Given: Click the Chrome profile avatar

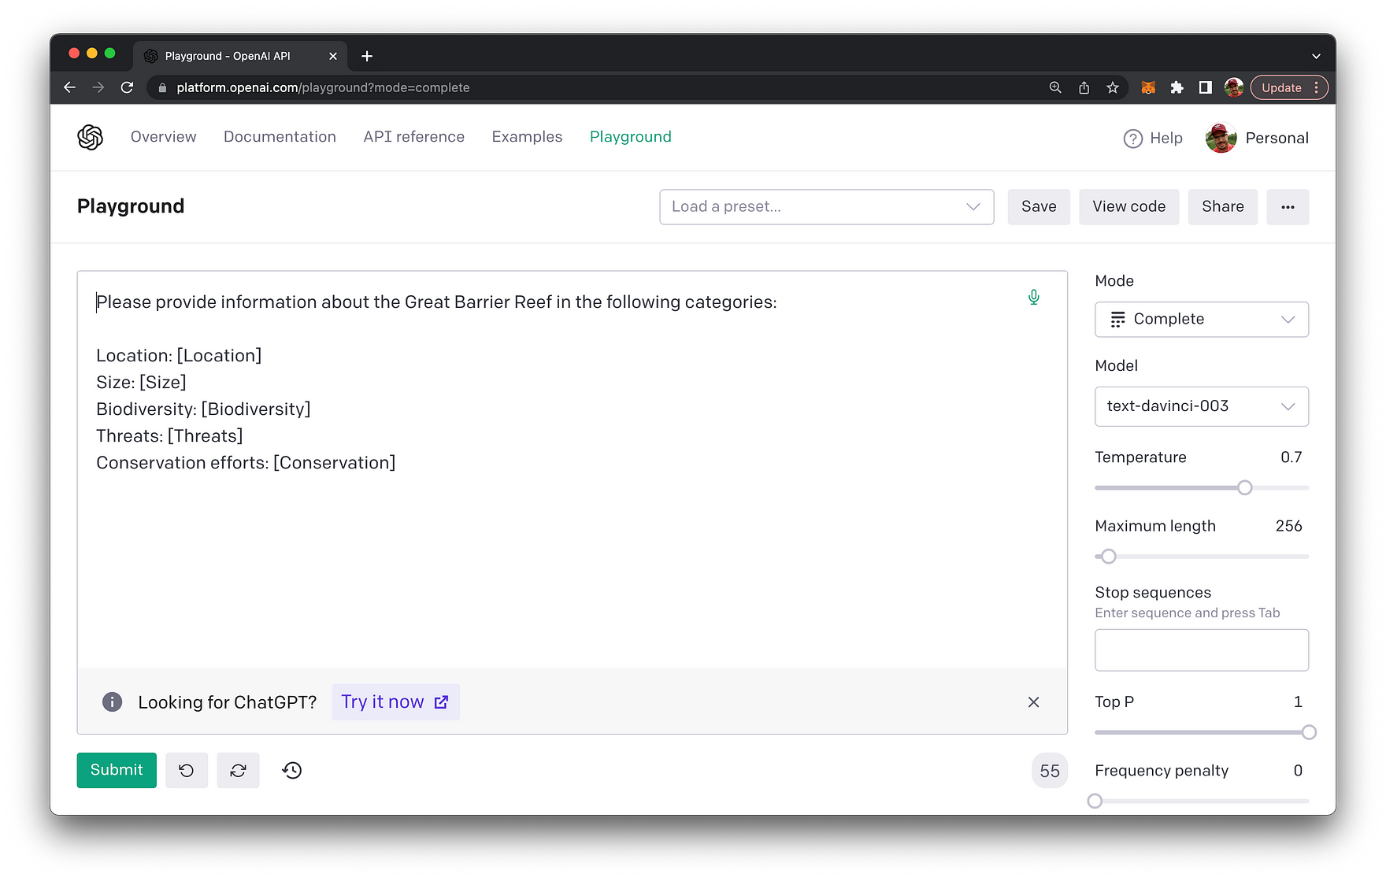Looking at the screenshot, I should pyautogui.click(x=1234, y=87).
